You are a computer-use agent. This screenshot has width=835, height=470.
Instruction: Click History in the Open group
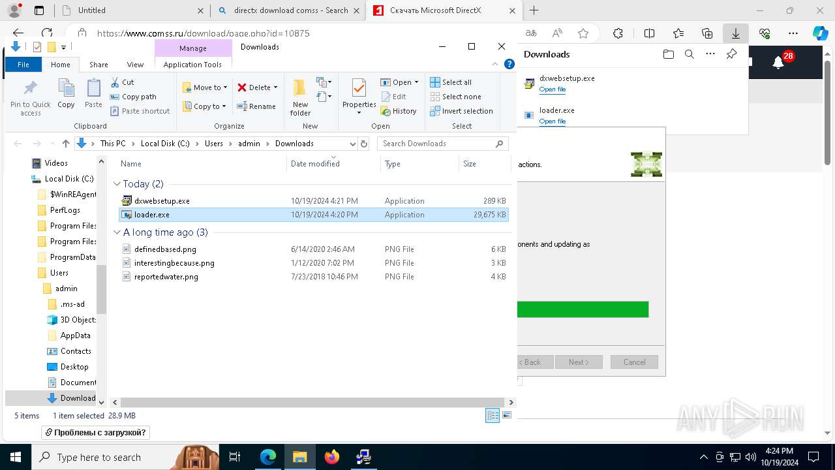pos(399,111)
